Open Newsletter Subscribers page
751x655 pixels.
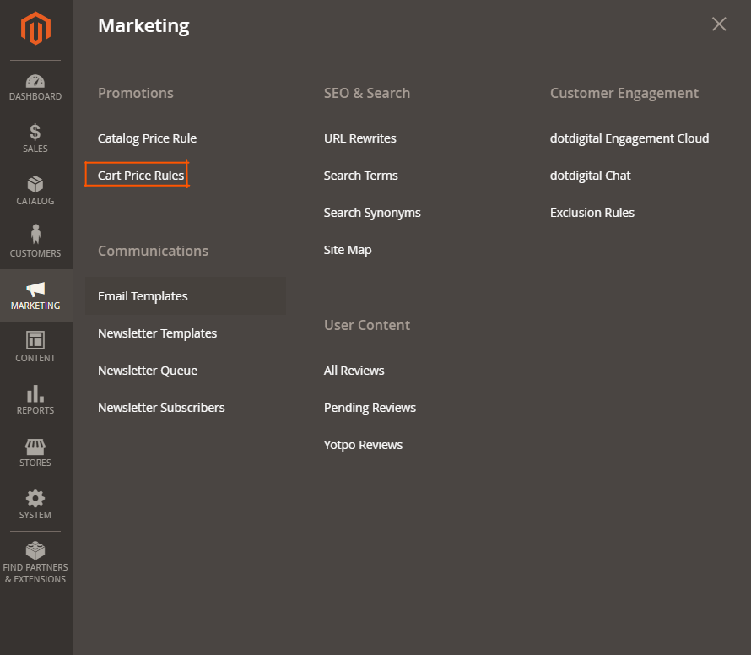[161, 408]
